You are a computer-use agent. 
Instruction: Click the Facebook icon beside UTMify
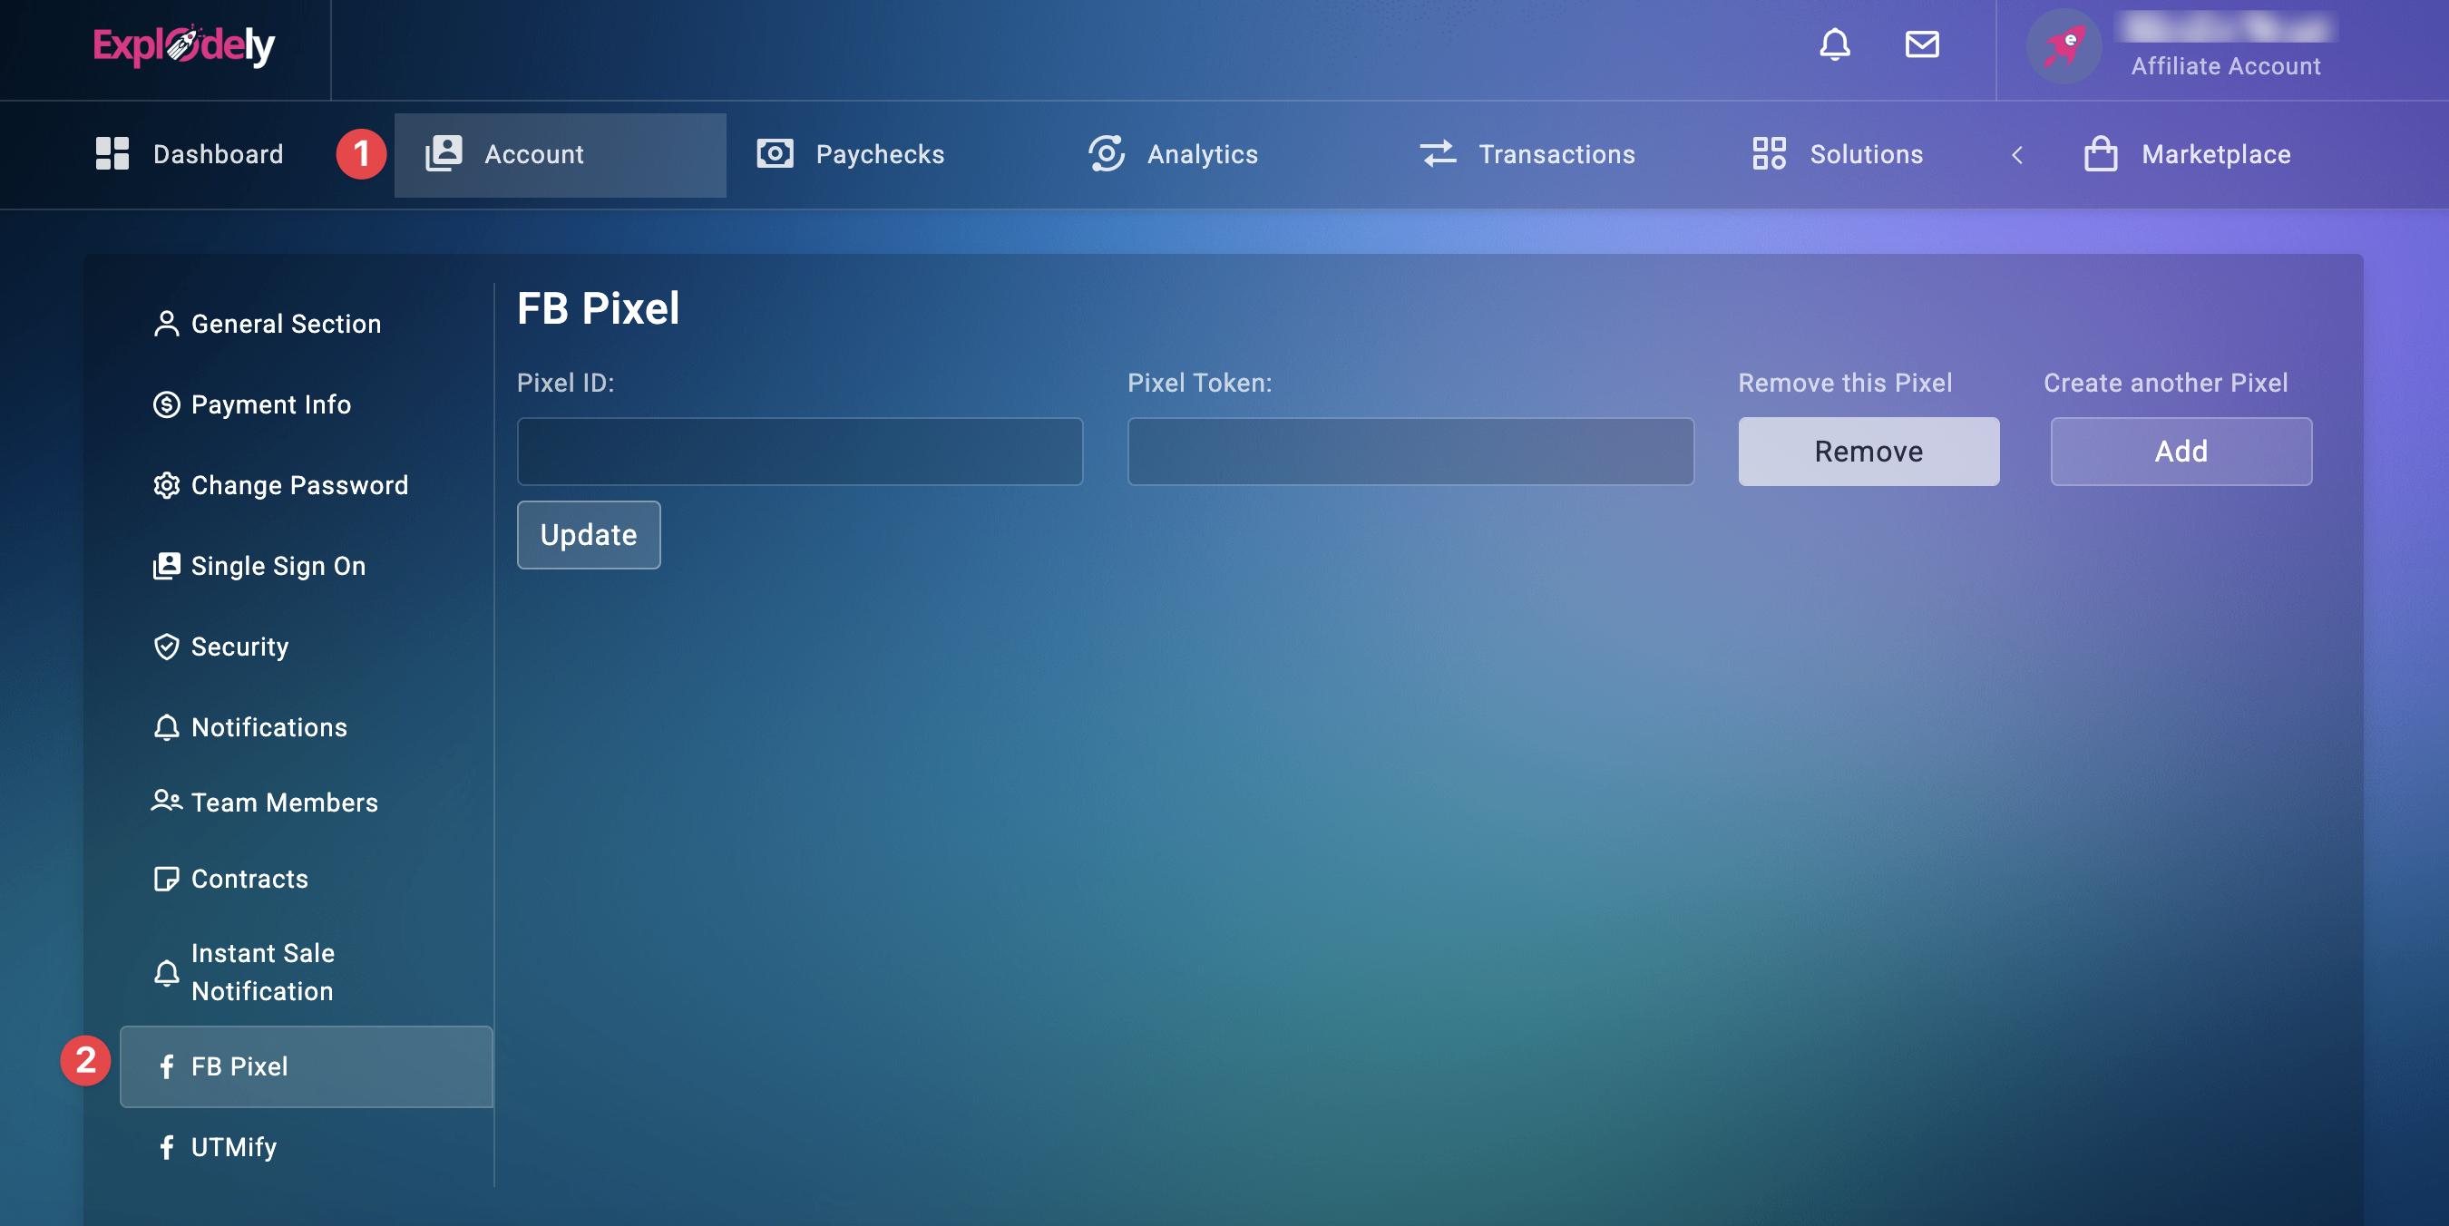click(166, 1147)
